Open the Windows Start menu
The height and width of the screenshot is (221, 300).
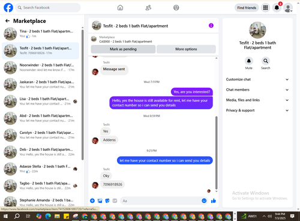coord(5,216)
